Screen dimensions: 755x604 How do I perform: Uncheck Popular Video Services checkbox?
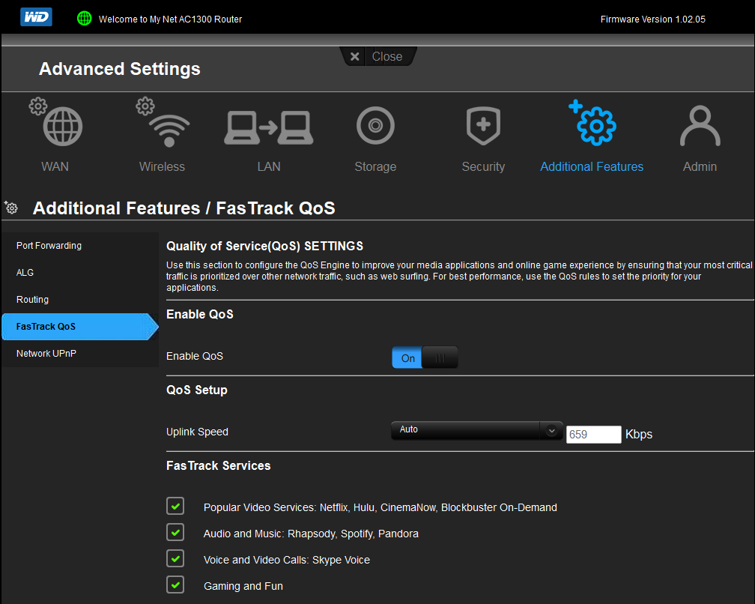[175, 507]
